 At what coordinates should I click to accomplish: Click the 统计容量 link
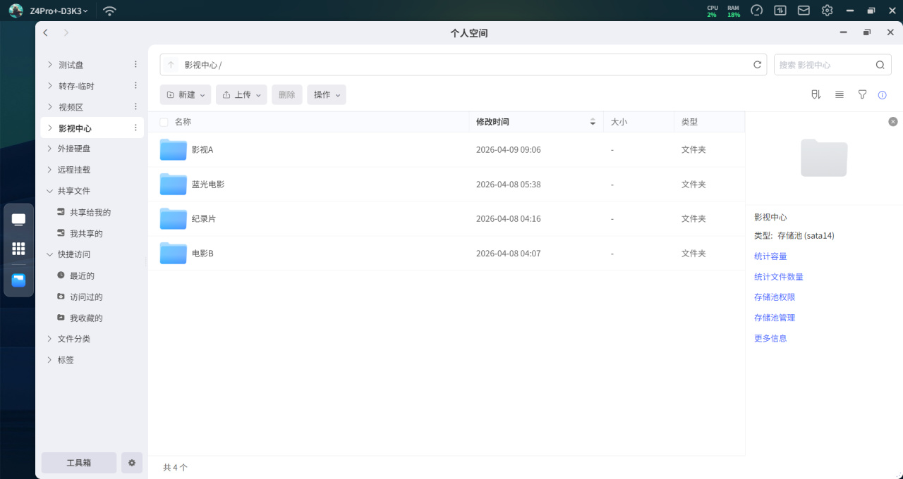(770, 256)
